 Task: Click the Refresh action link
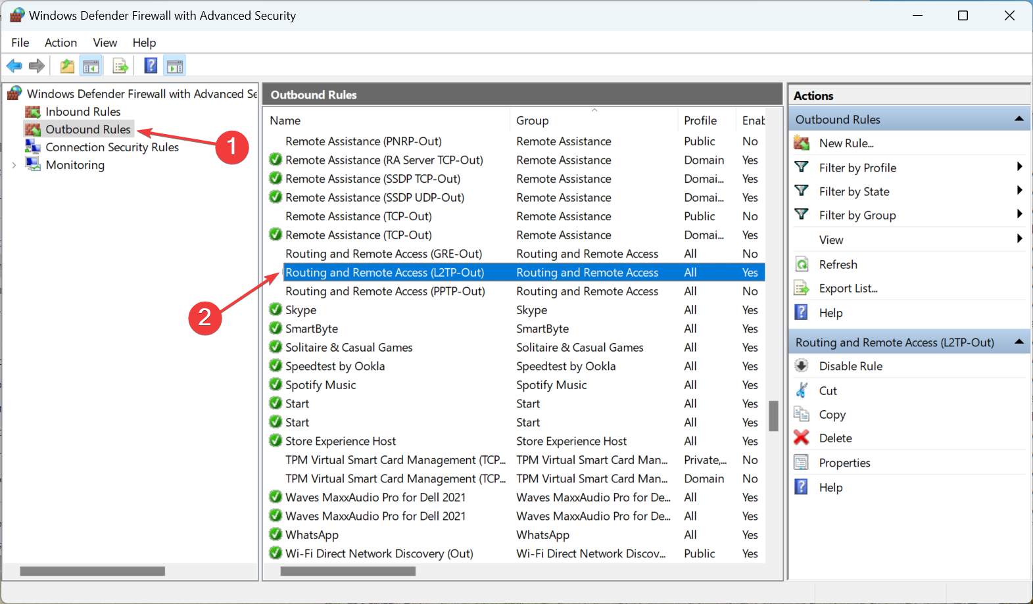coord(838,264)
